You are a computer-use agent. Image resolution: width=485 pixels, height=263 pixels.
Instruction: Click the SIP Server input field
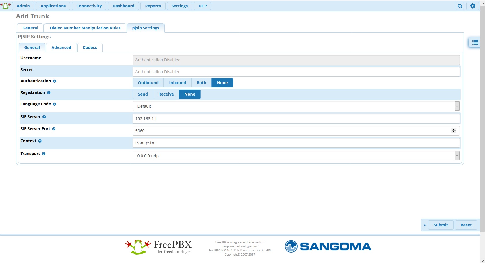coord(296,119)
